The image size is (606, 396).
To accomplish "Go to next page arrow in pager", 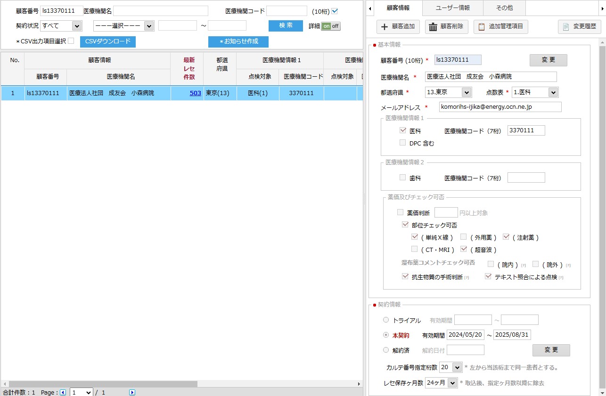I will 132,392.
